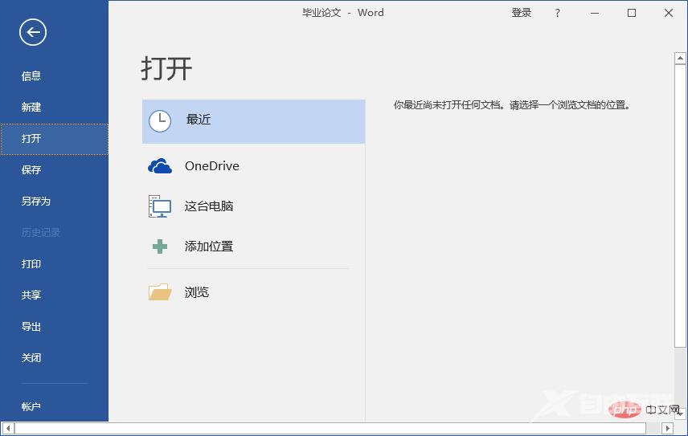This screenshot has height=436, width=688.
Task: Click 关闭 (Close) in the sidebar
Action: [x=31, y=358]
